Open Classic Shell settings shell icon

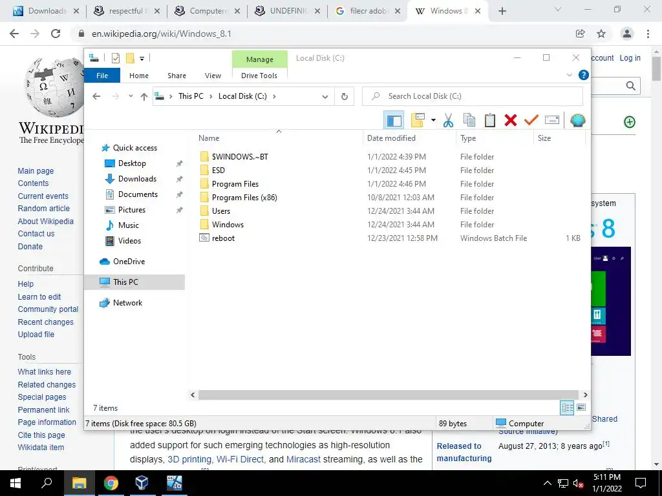577,121
